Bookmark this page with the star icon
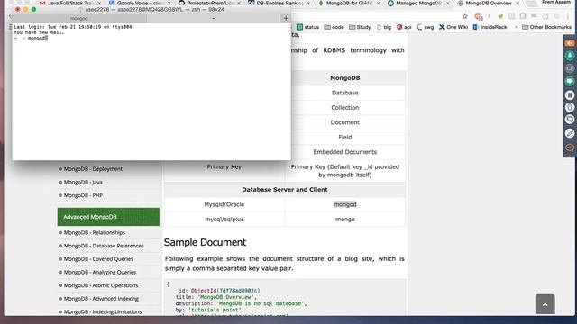 [465, 16]
